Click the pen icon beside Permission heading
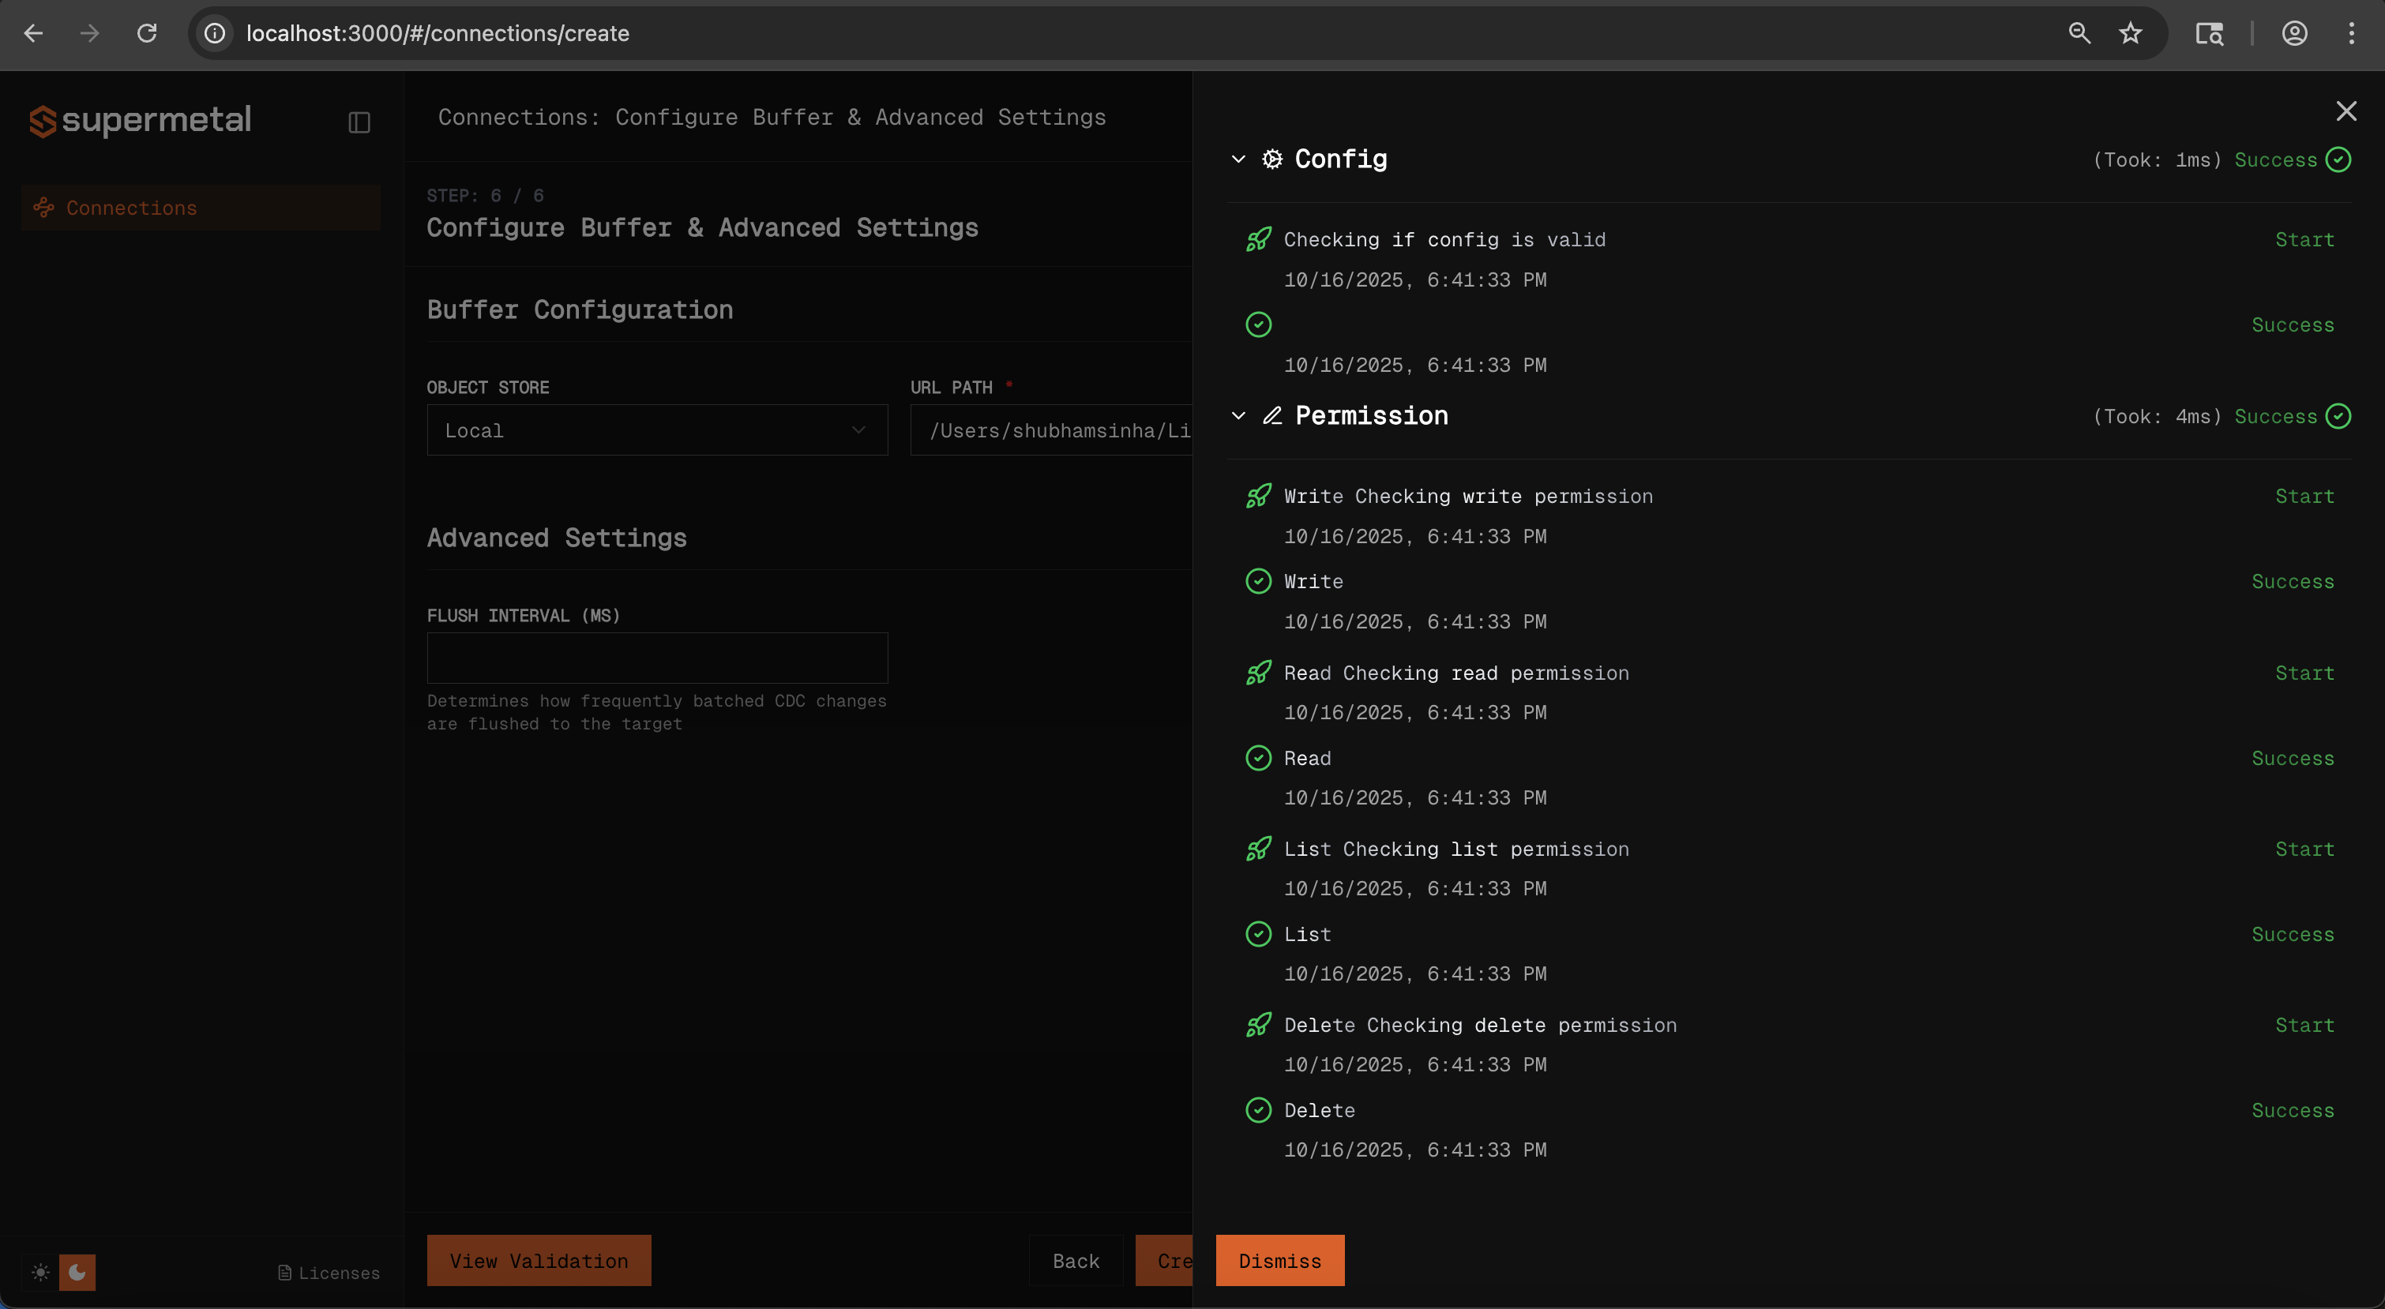This screenshot has height=1309, width=2385. coord(1273,415)
